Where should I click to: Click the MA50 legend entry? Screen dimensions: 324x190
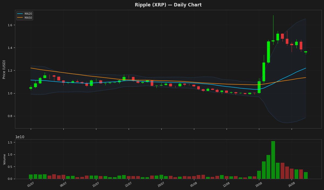click(x=25, y=18)
